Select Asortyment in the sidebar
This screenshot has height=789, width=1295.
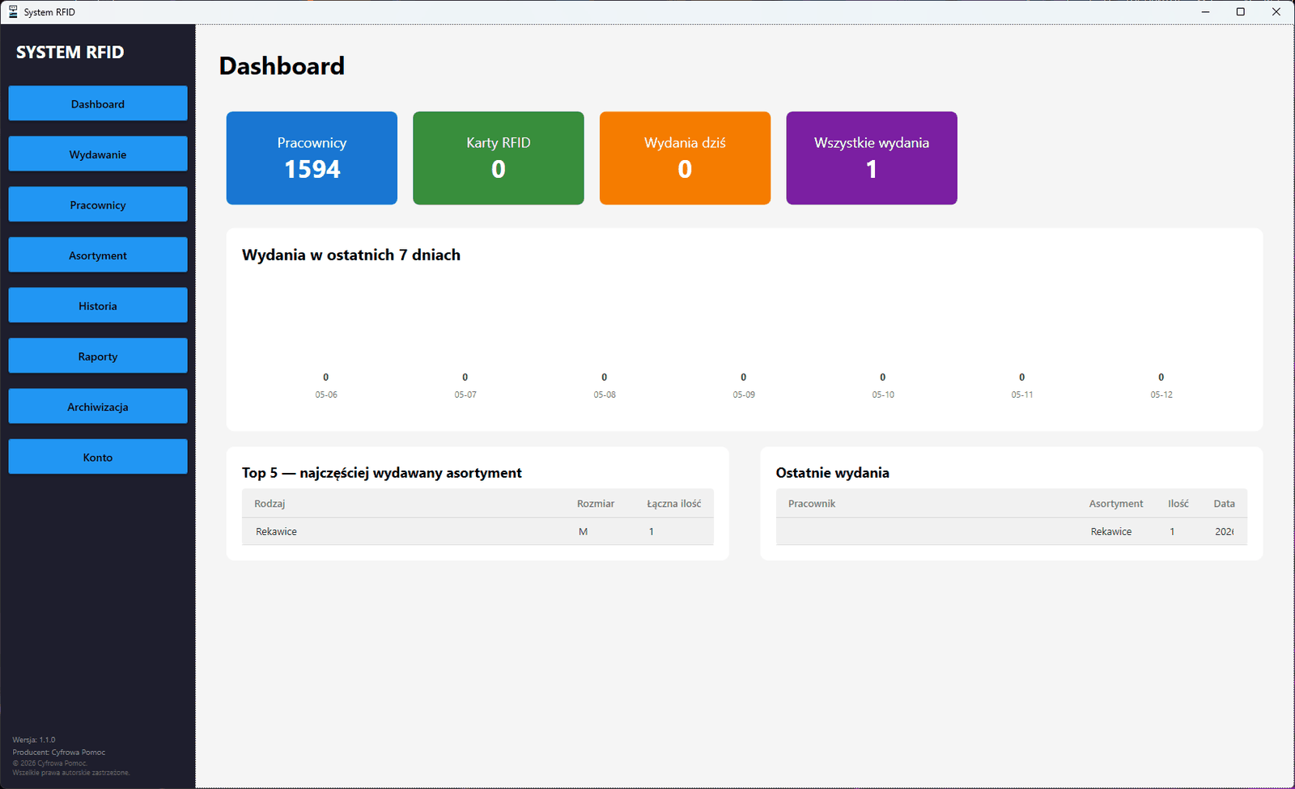(98, 255)
